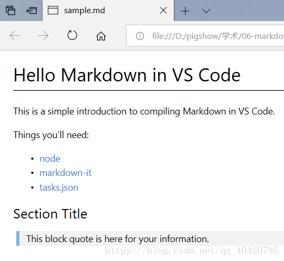Click the block quote text
This screenshot has width=284, height=261.
(x=118, y=239)
